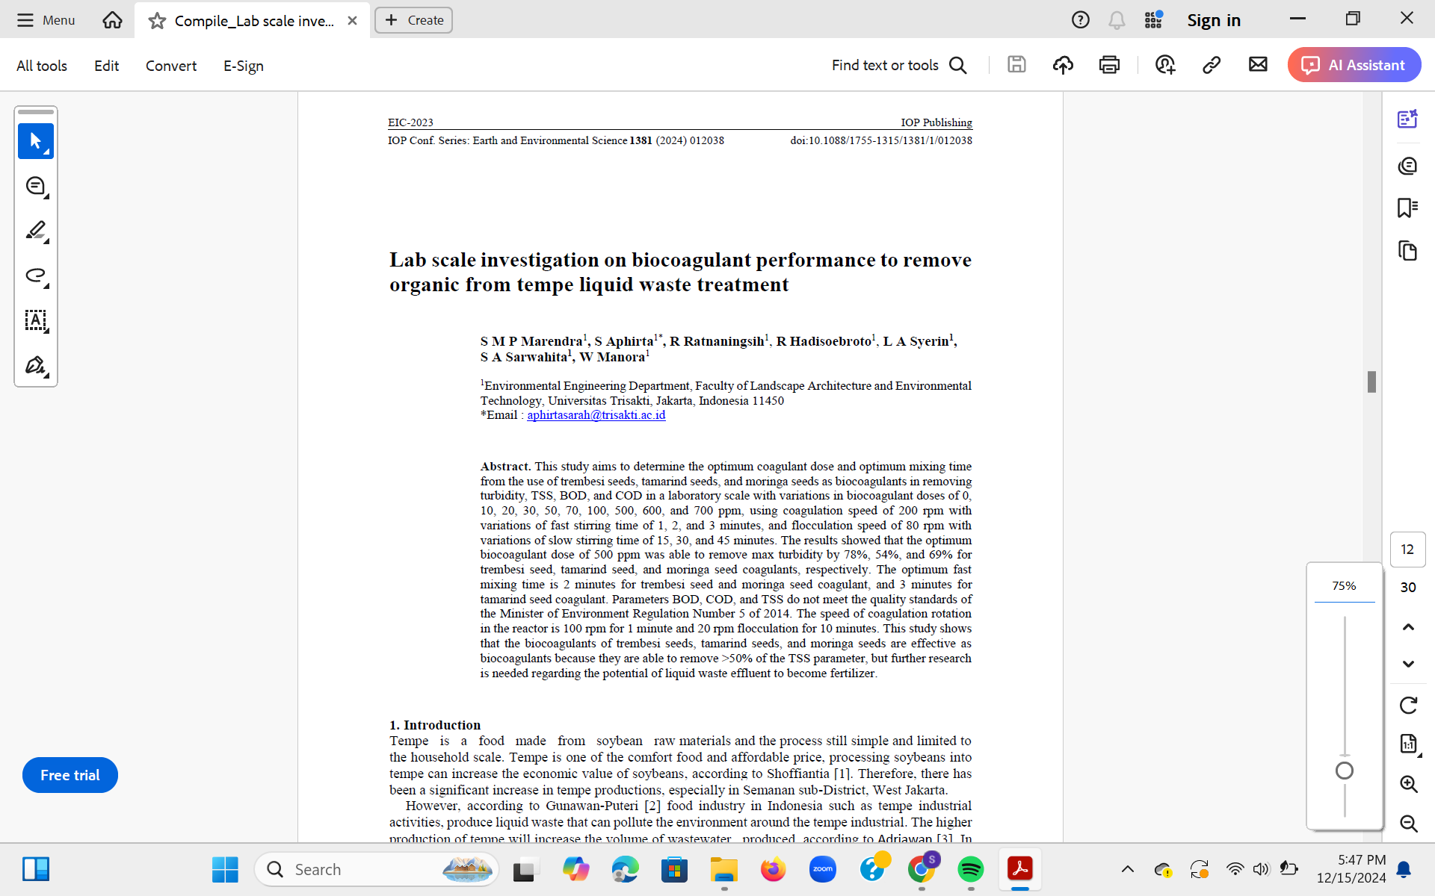Open the Edit menu

tap(106, 66)
